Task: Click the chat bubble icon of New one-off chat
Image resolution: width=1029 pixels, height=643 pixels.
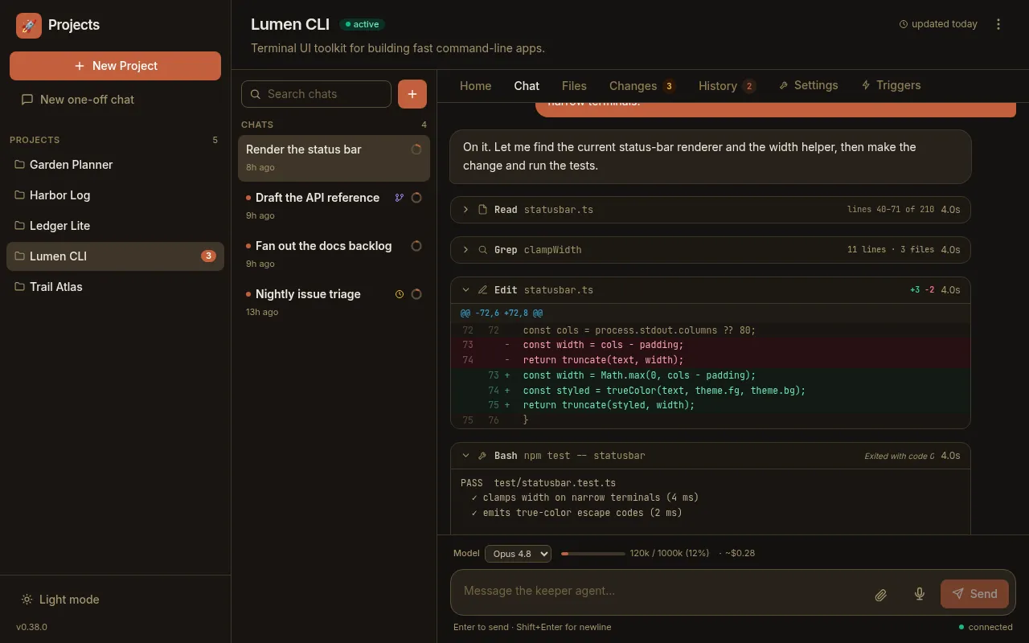Action: click(27, 100)
